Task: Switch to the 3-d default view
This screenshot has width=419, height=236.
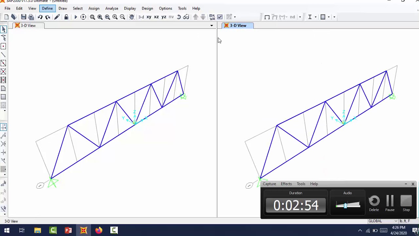Action: click(141, 17)
